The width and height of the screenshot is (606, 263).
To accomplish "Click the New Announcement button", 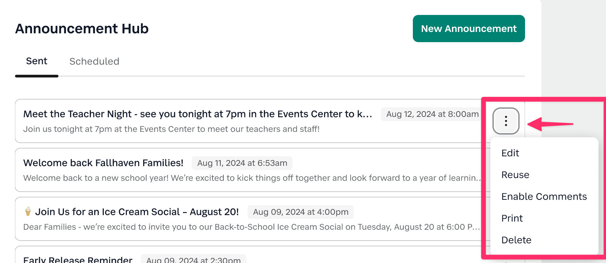I will (469, 29).
